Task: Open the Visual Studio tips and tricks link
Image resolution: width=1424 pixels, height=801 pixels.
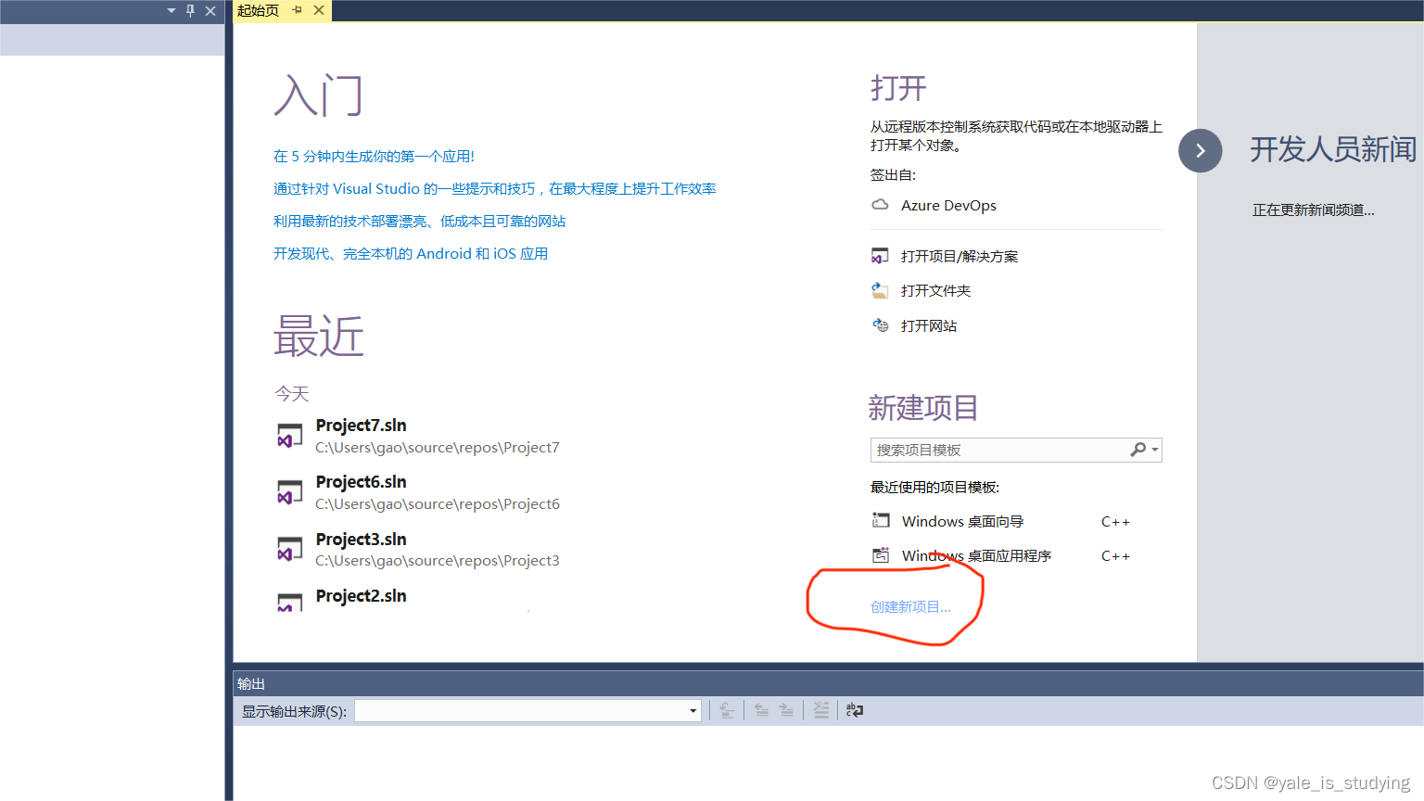Action: (x=495, y=188)
